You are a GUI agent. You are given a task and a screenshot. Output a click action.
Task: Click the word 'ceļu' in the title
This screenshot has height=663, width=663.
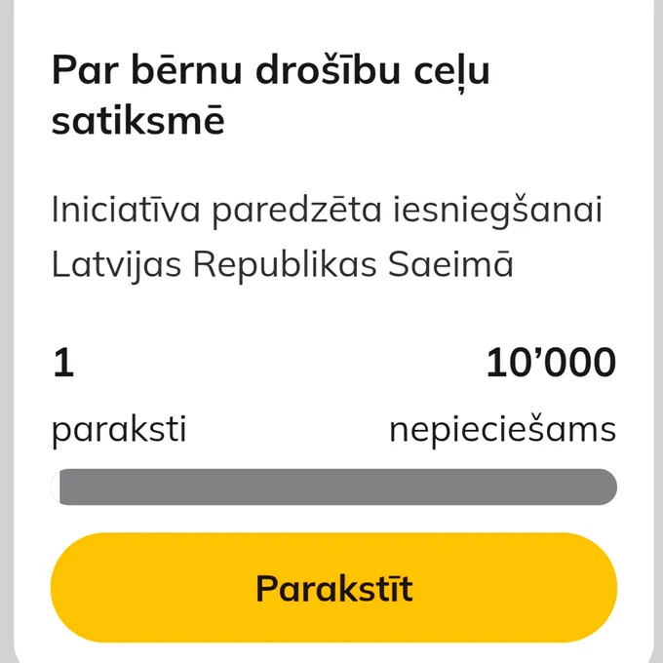451,73
